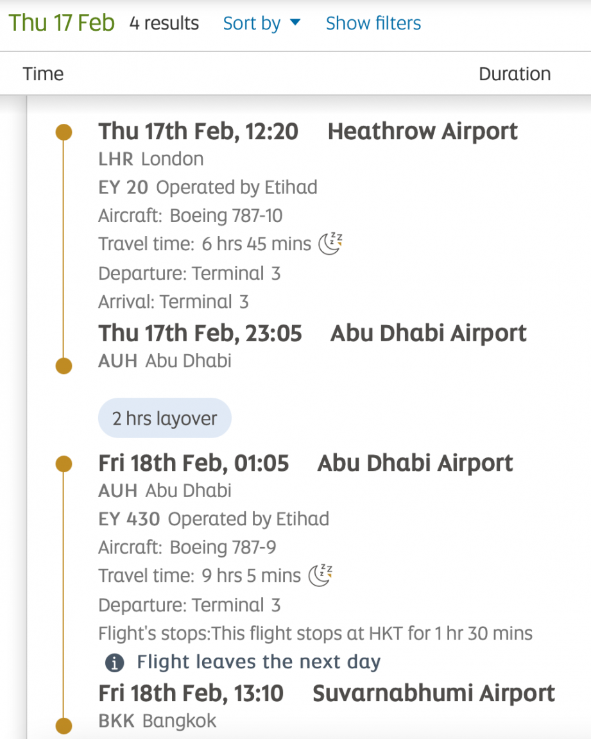This screenshot has height=739, width=591.
Task: Click the Heathrow departure timeline dot
Action: 64,132
